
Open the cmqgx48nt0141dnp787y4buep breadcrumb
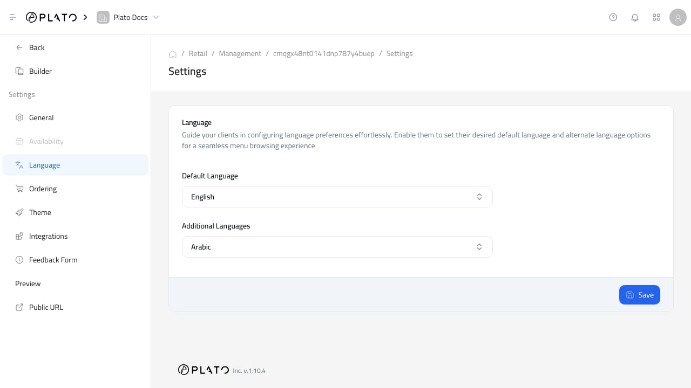(324, 53)
